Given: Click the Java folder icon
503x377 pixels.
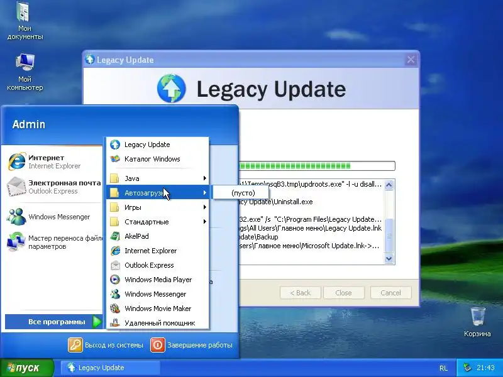Looking at the screenshot, I should click(114, 178).
